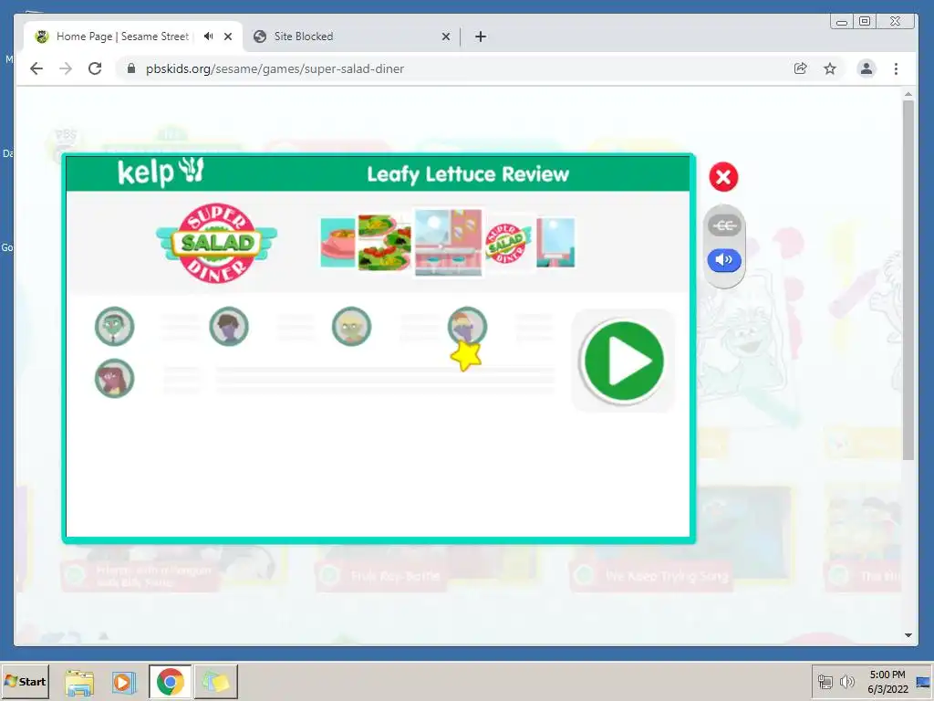The width and height of the screenshot is (934, 701).
Task: Click the network icon in system tray
Action: (x=825, y=681)
